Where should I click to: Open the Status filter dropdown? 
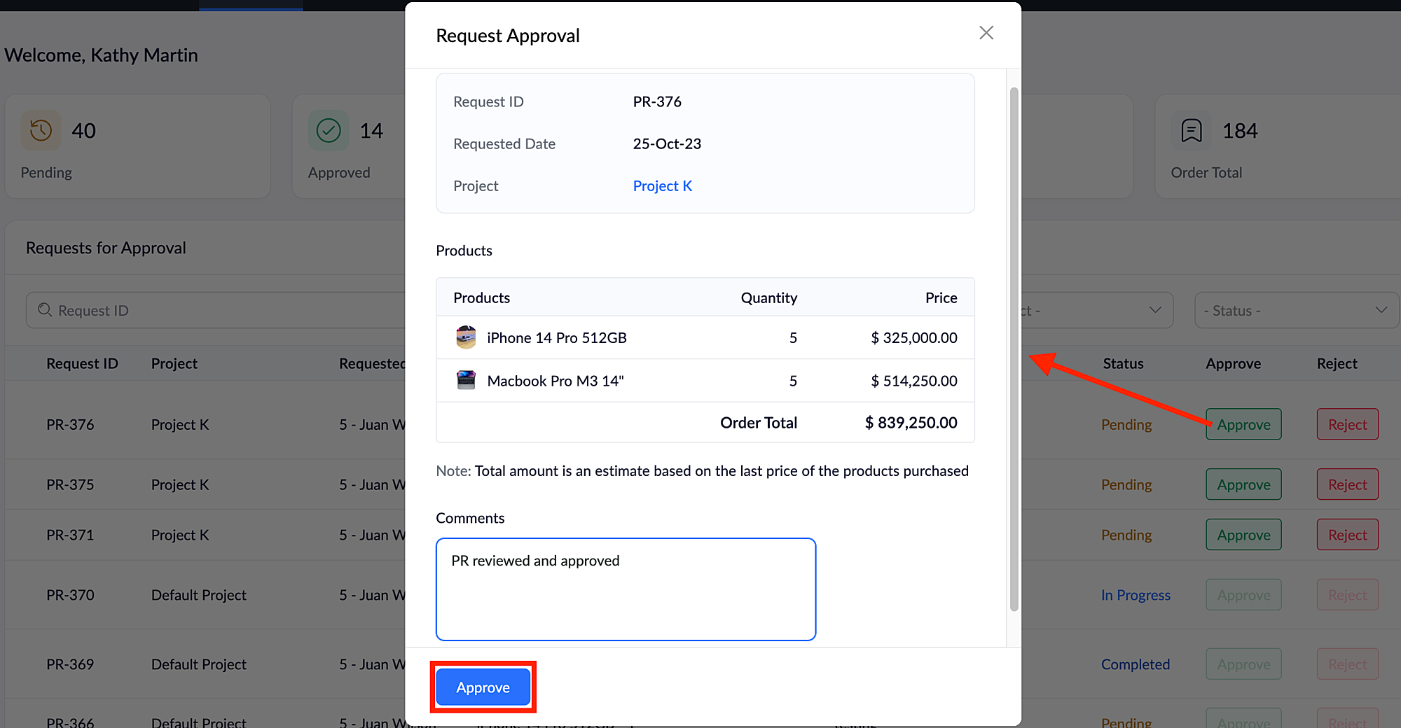(1296, 310)
